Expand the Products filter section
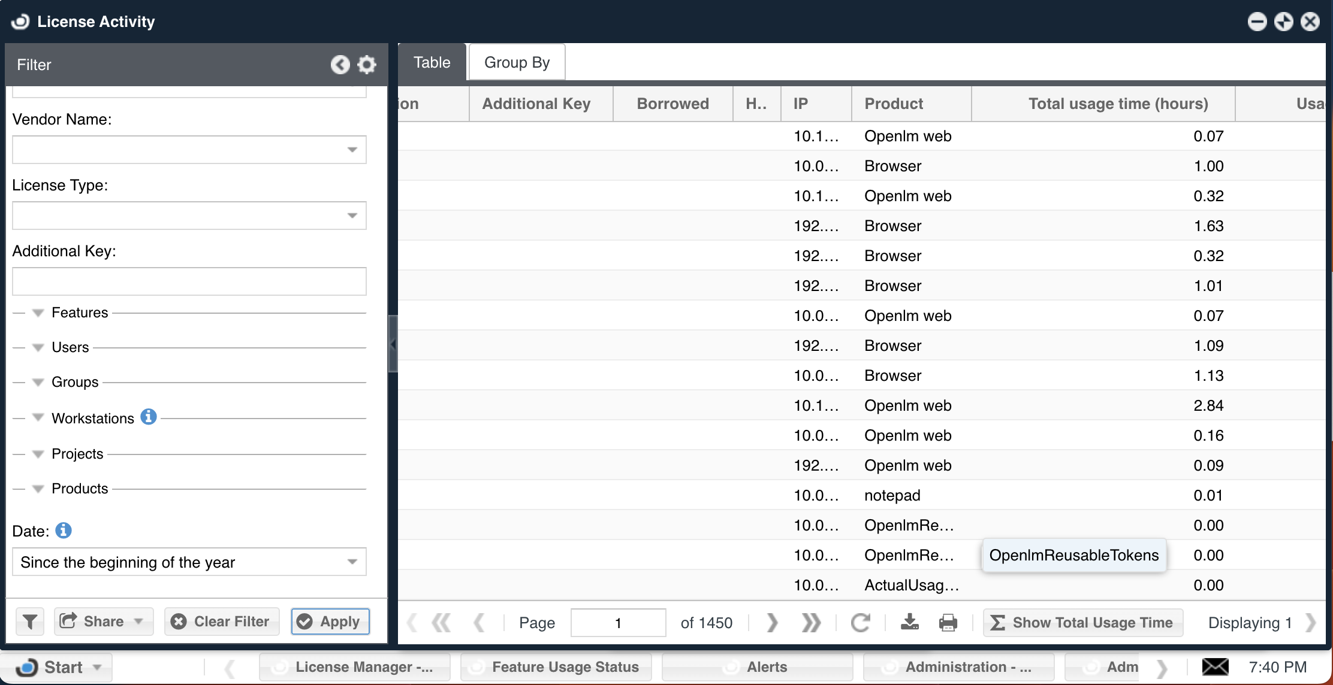This screenshot has width=1333, height=685. tap(38, 489)
